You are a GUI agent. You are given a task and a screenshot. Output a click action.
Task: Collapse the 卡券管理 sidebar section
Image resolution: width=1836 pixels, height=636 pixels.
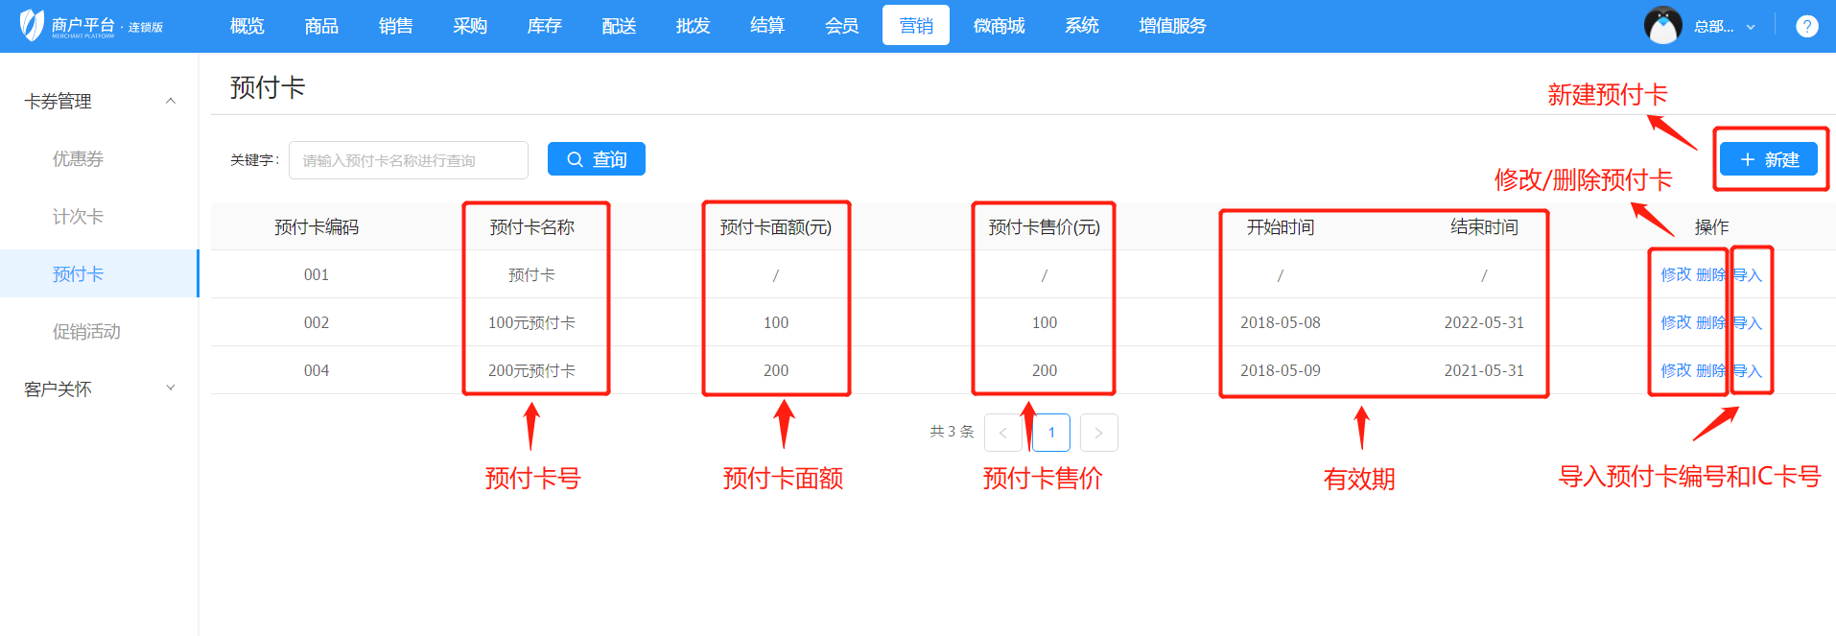coord(171,101)
